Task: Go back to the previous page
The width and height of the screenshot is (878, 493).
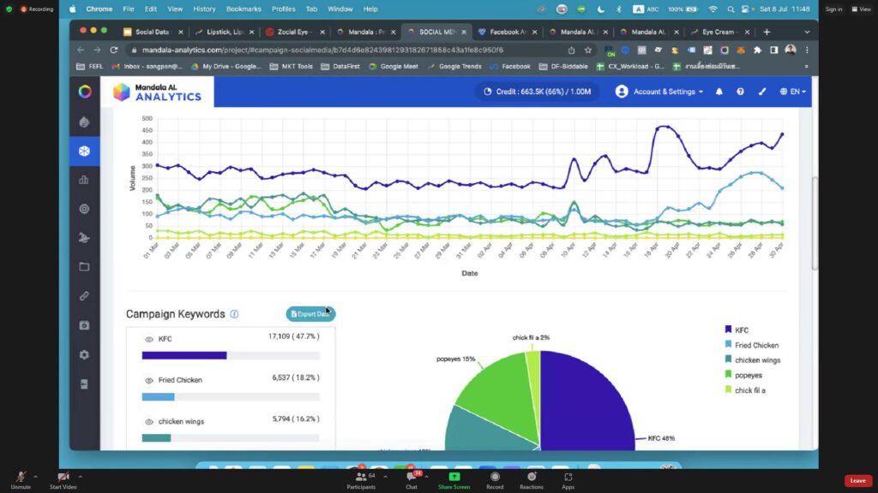Action: 81,50
